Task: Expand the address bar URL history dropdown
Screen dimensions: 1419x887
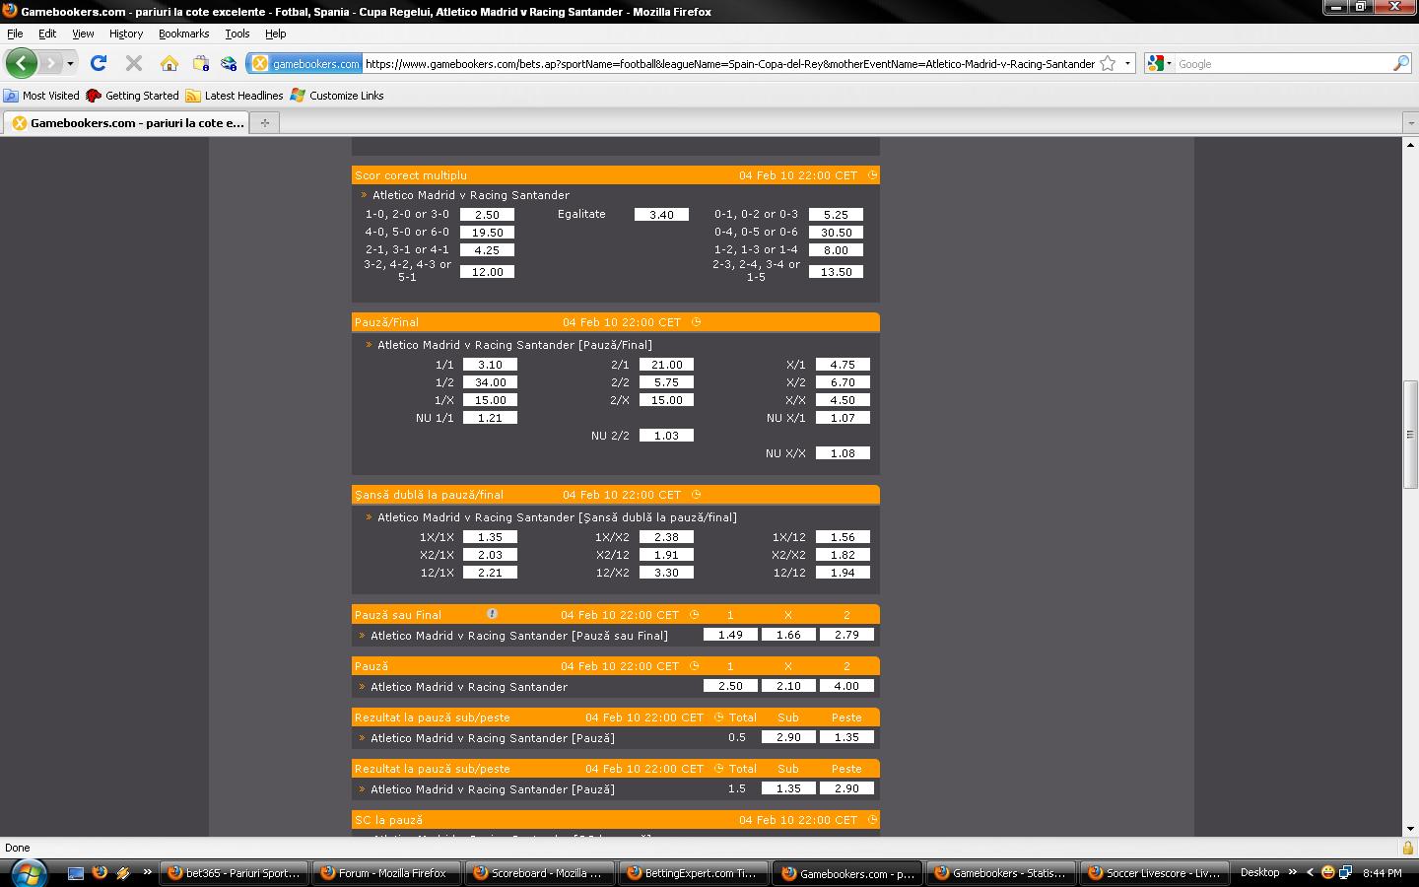Action: tap(1127, 63)
